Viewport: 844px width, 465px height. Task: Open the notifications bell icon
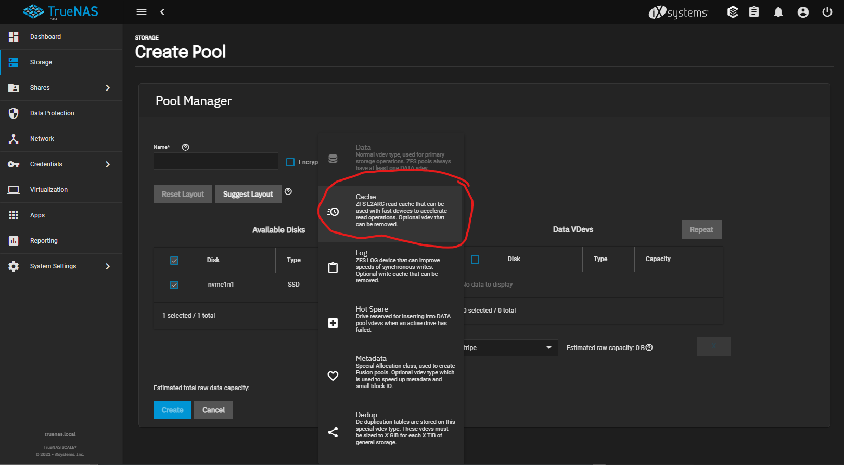point(778,12)
